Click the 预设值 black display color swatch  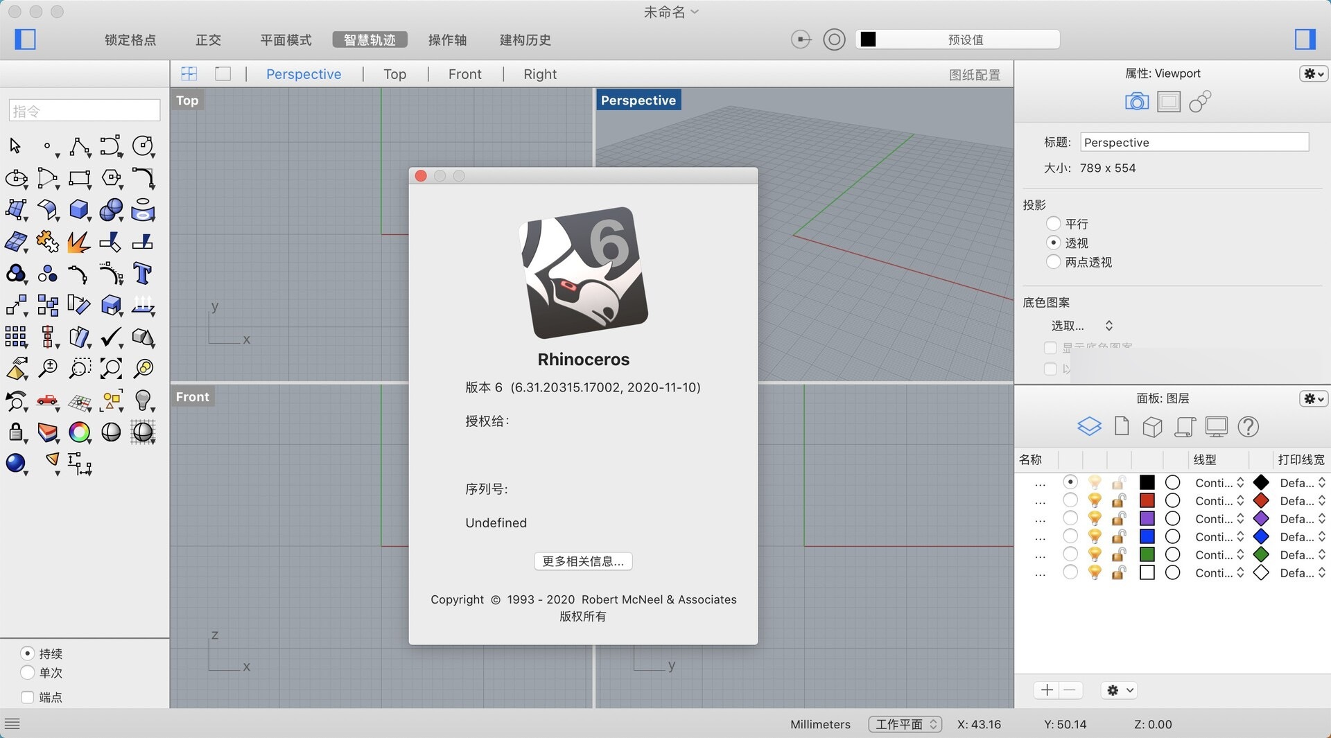point(868,39)
